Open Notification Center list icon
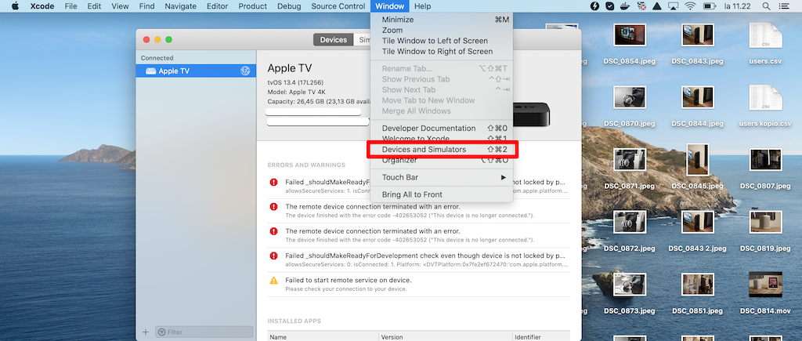802x341 pixels. 783,6
